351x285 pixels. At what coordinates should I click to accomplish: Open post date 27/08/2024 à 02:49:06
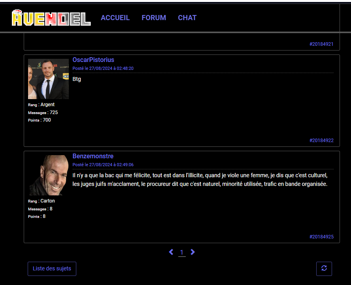[103, 165]
